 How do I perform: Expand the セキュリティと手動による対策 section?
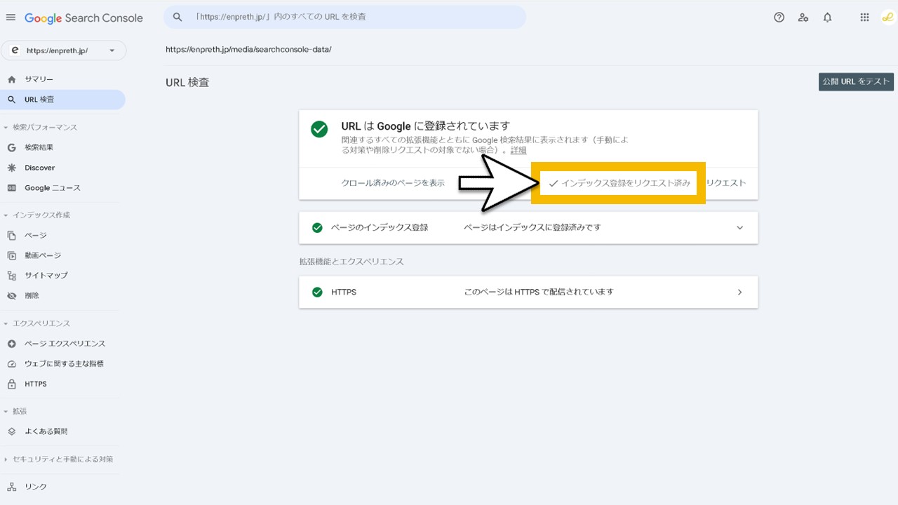pos(60,459)
